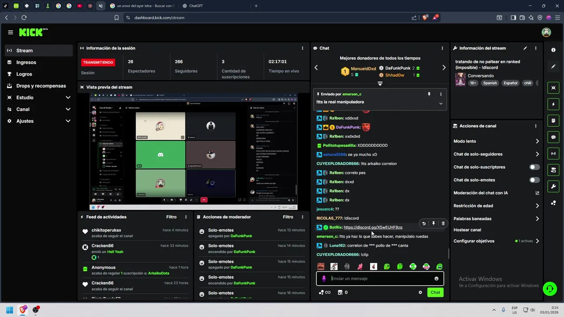This screenshot has height=317, width=564.
Task: Open session info three-dot options
Action: [x=302, y=48]
